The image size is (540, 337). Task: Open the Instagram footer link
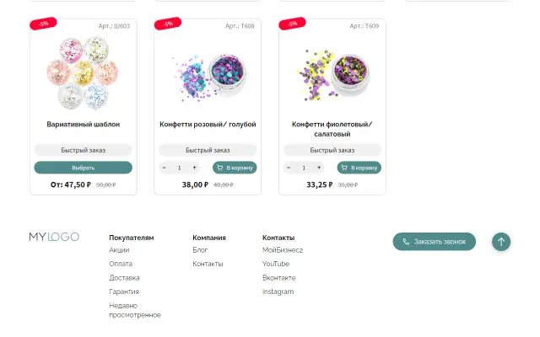(x=278, y=292)
